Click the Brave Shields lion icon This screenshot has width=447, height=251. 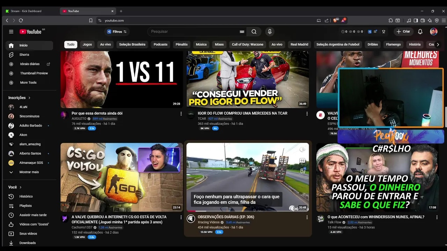(336, 21)
